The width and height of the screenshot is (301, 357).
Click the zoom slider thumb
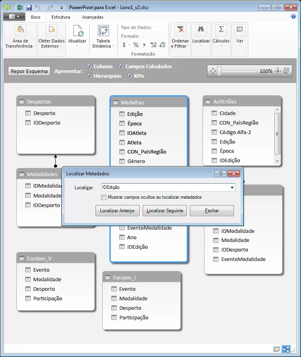(219, 71)
